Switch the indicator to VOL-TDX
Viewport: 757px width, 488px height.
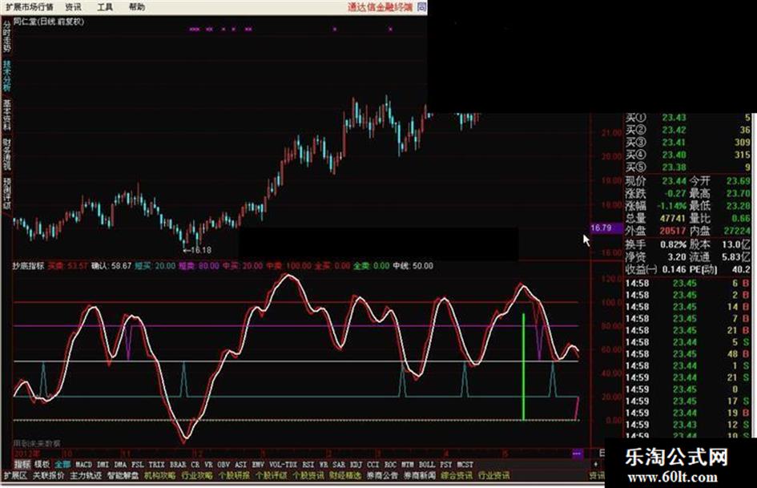click(284, 464)
